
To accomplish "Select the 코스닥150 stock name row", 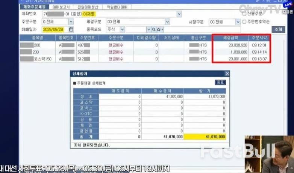I will 38,59.
